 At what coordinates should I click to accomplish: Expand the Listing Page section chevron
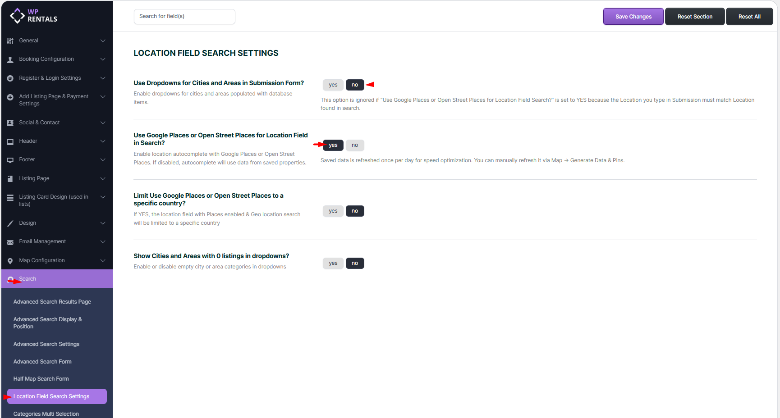[103, 178]
